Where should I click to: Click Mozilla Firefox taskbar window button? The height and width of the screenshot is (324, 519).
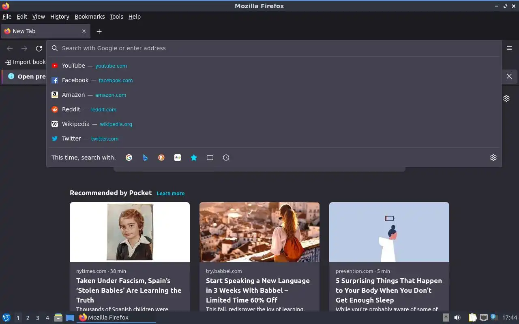coord(116,318)
